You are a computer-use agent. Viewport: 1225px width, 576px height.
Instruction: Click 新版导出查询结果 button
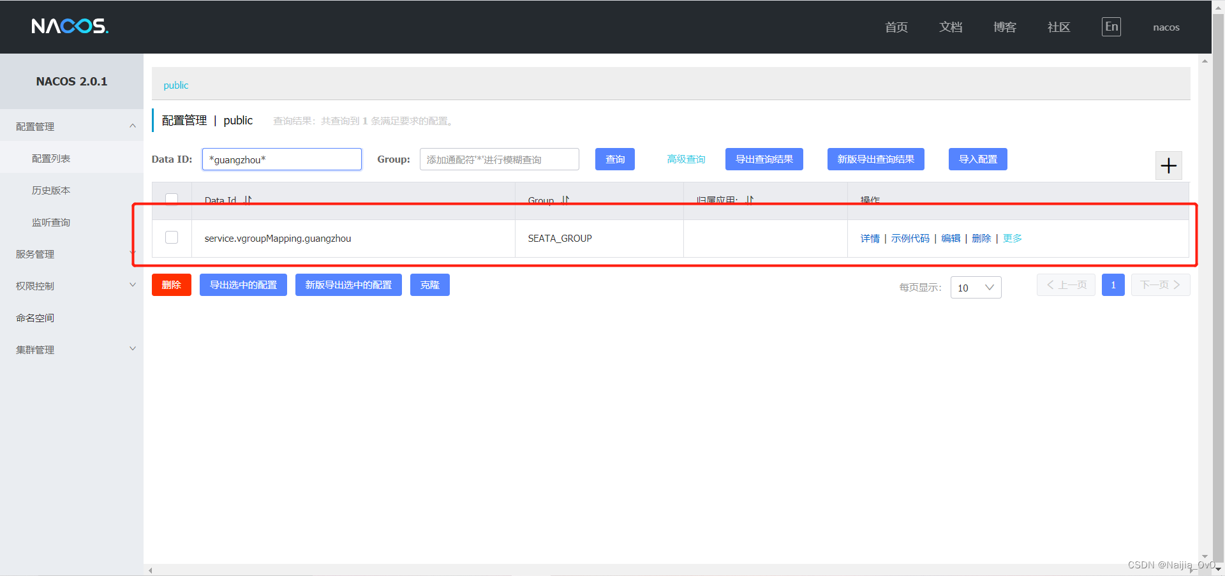[875, 159]
